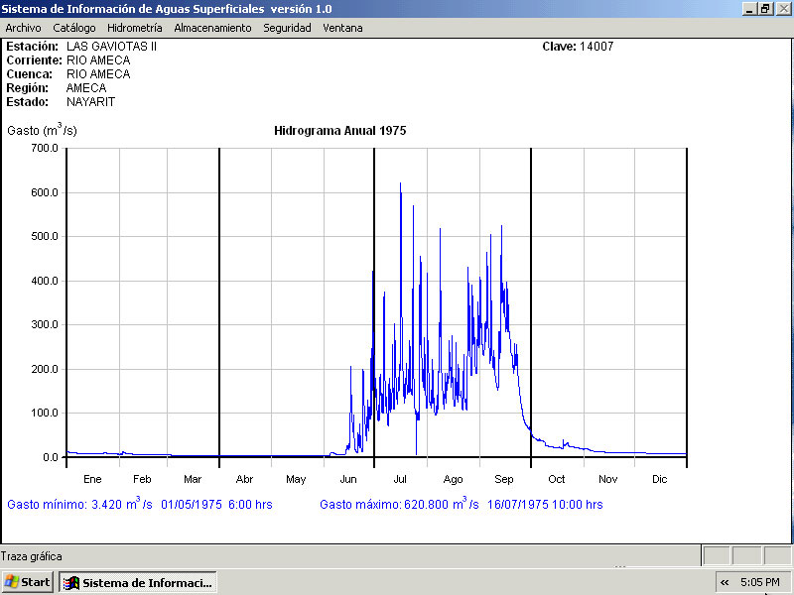794x595 pixels.
Task: Open the Archivo menu
Action: coord(23,28)
